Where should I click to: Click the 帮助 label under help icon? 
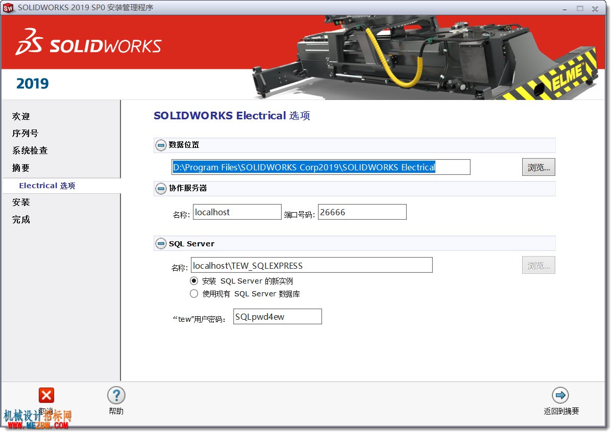point(116,412)
